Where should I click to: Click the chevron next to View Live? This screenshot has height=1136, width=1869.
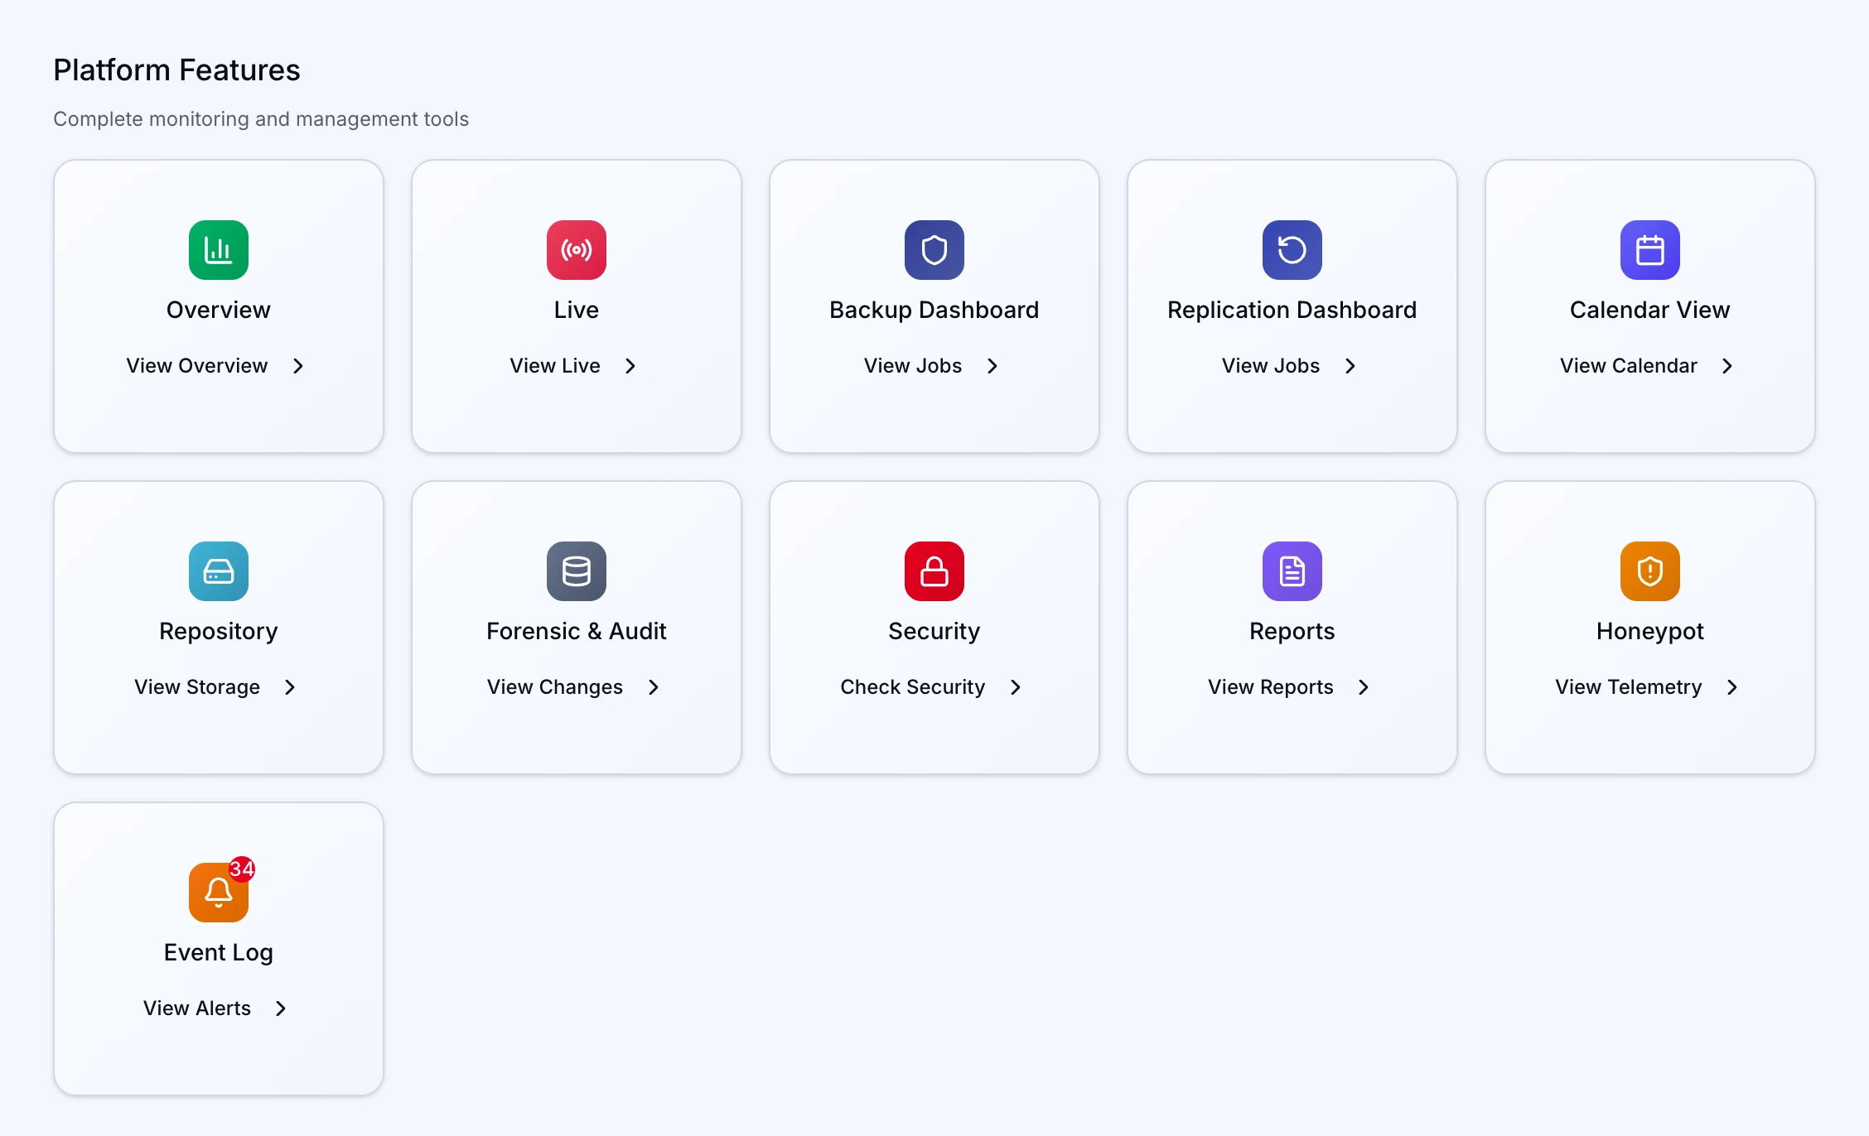(630, 366)
